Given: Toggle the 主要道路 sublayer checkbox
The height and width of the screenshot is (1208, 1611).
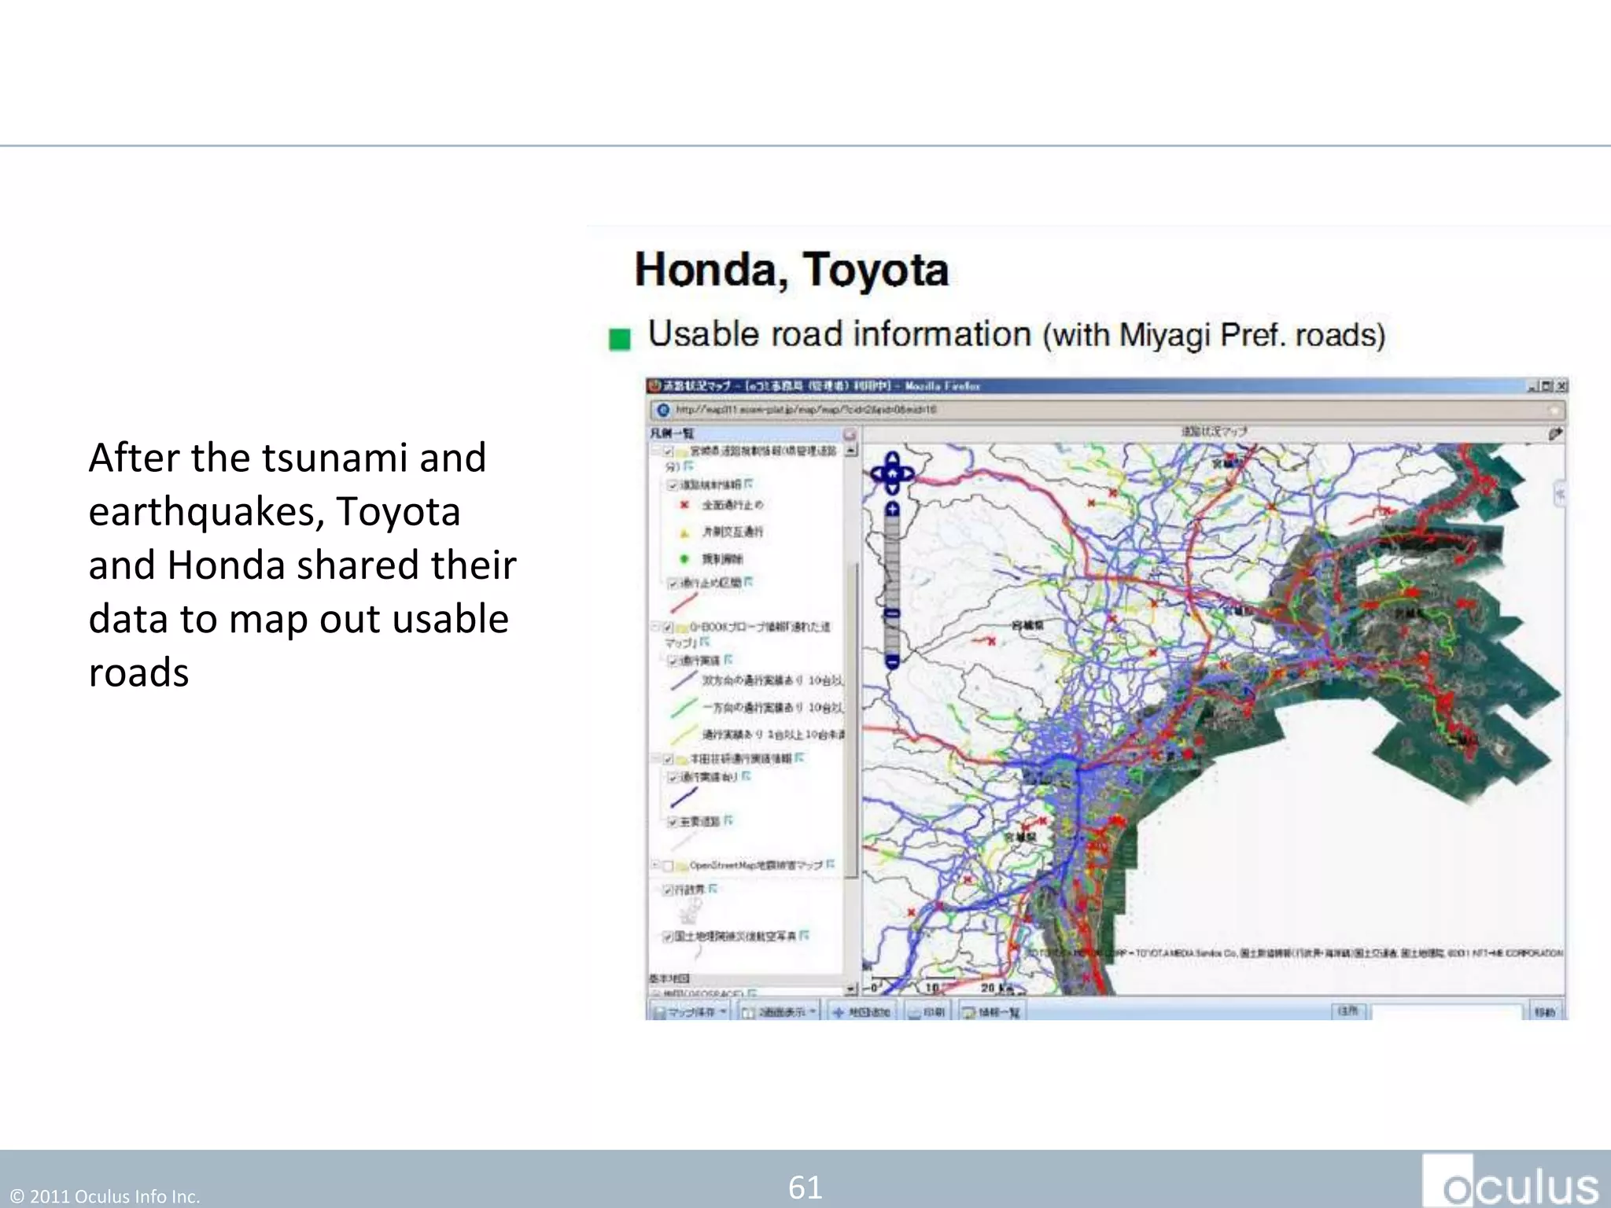Looking at the screenshot, I should pyautogui.click(x=673, y=822).
